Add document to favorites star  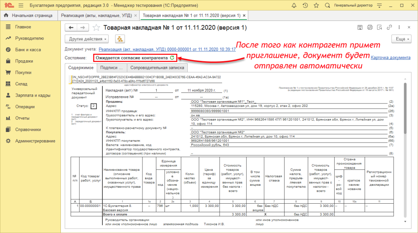[x=96, y=28]
